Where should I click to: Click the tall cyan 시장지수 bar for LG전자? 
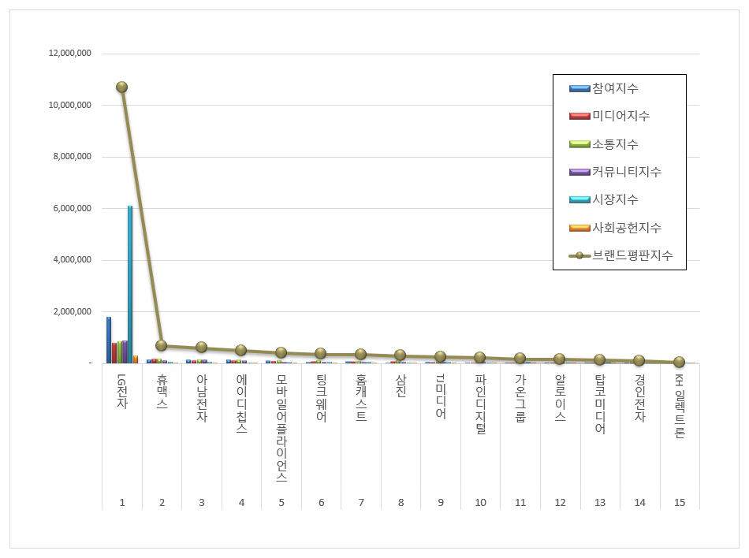130,284
